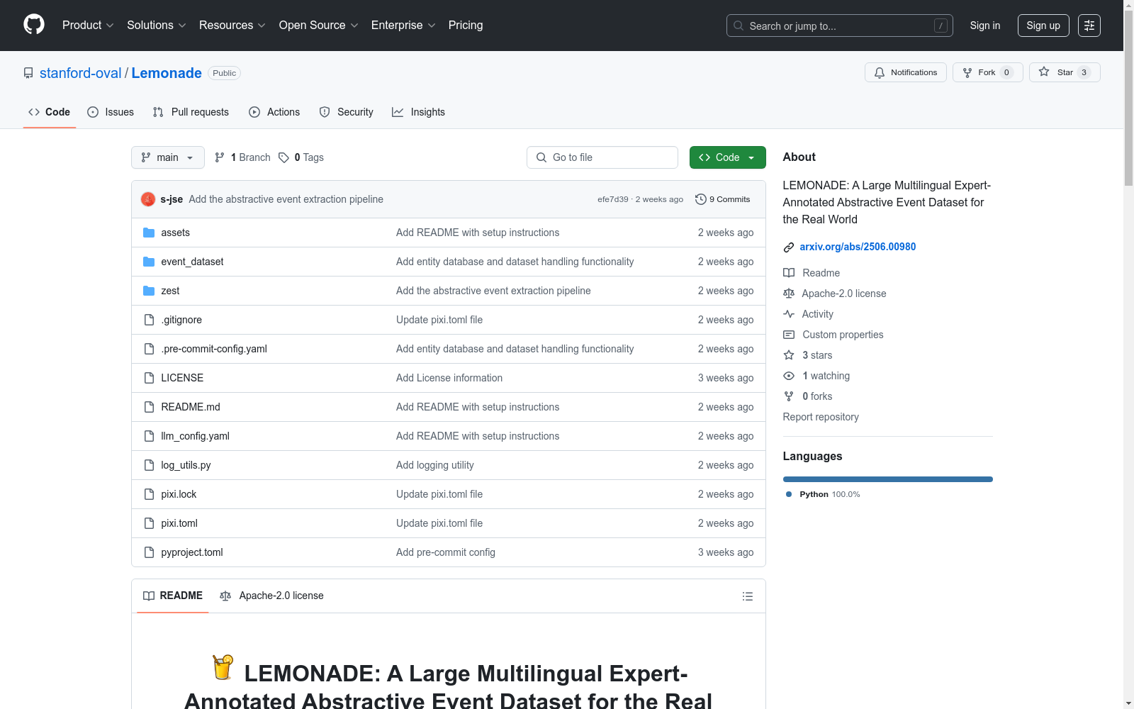1134x709 pixels.
Task: Select the Code tab
Action: [50, 112]
